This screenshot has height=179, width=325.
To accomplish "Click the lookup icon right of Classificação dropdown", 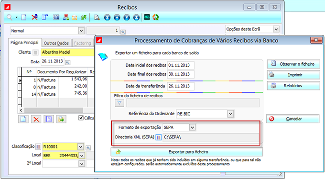I will point(88,148).
